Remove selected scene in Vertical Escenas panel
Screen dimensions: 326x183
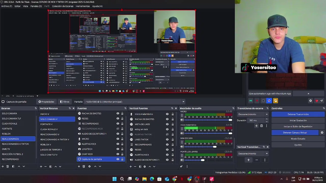(46, 166)
